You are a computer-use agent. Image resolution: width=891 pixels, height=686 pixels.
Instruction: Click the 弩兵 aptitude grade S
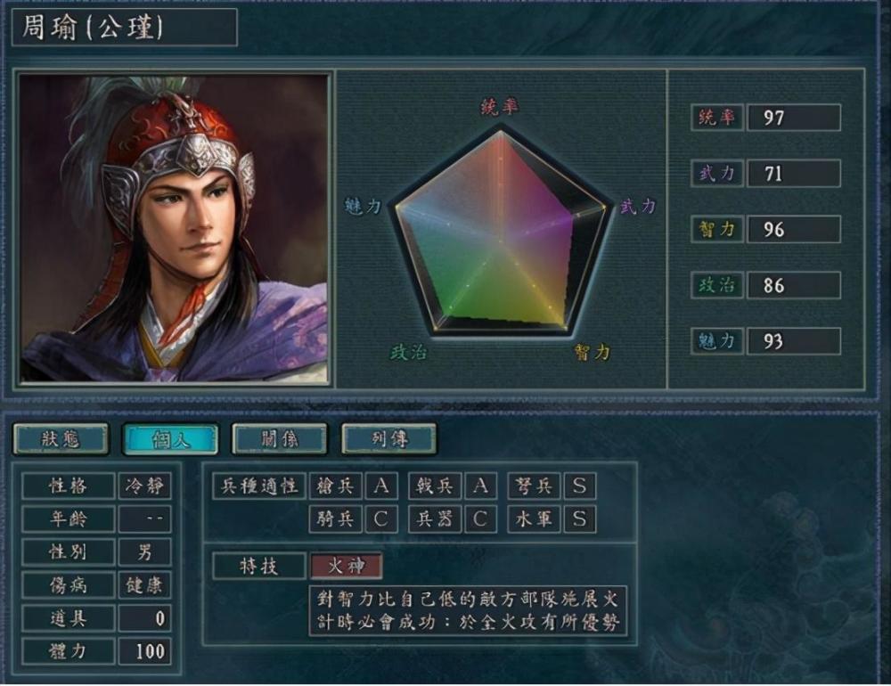[580, 486]
